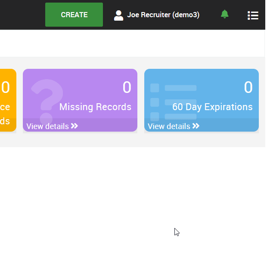267x277 pixels.
Task: Click the user profile silhouette icon
Action: 118,15
